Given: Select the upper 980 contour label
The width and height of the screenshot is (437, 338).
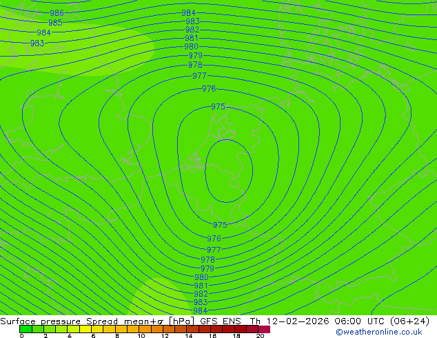Looking at the screenshot, I should point(191,46).
